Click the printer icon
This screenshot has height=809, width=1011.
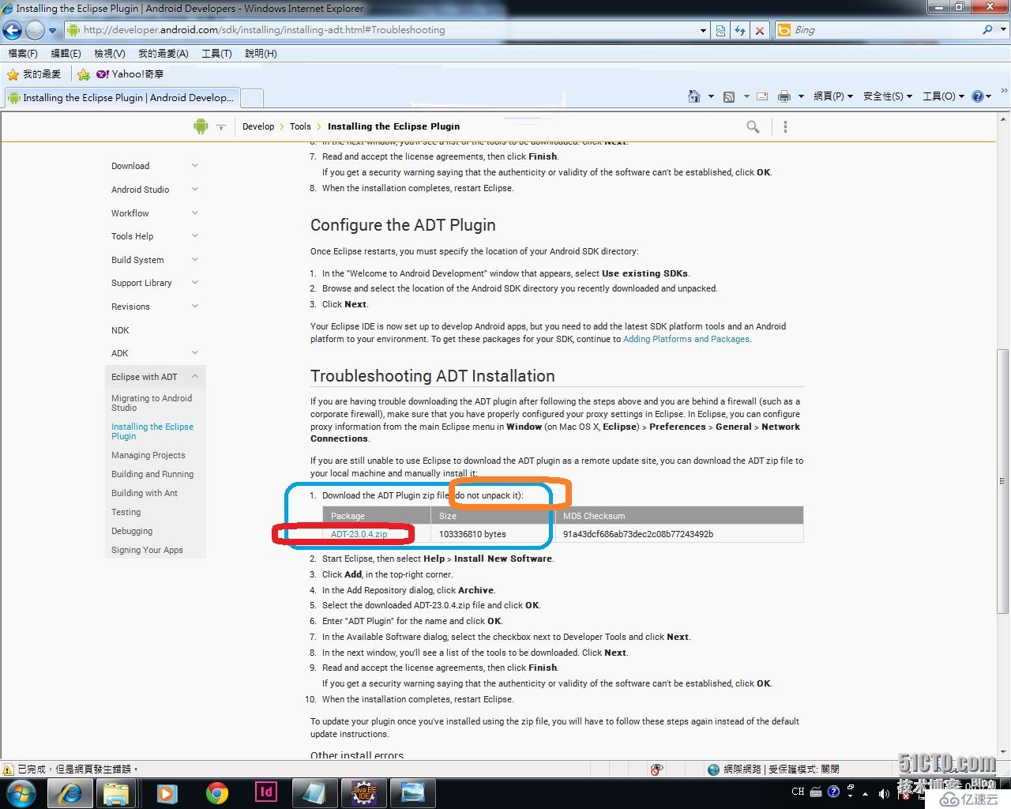(x=784, y=96)
